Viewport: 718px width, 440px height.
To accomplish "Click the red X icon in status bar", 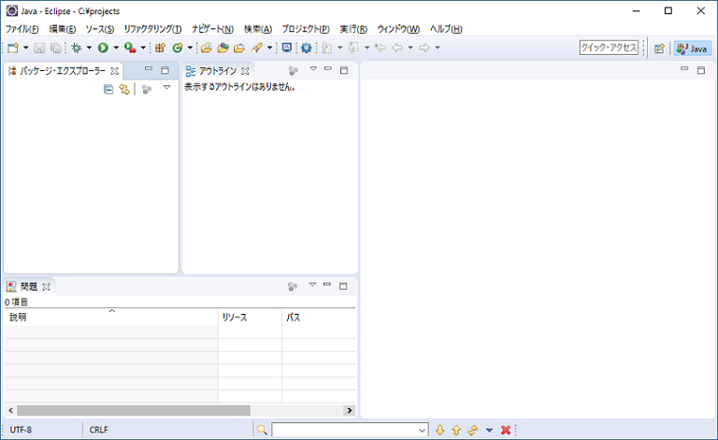I will coord(506,430).
